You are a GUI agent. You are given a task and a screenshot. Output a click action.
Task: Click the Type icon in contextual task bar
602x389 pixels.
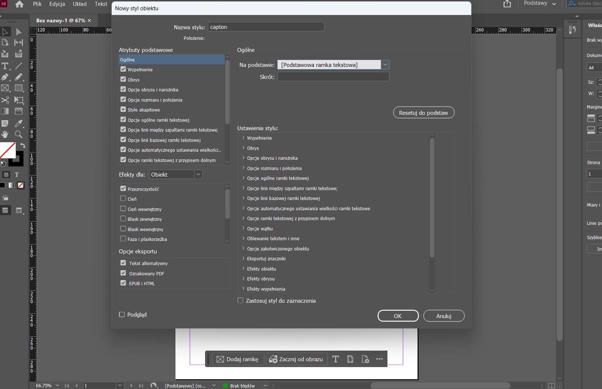(336, 359)
